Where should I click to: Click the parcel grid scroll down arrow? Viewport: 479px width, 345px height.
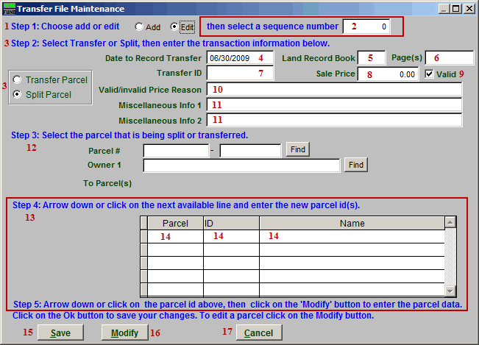450,290
